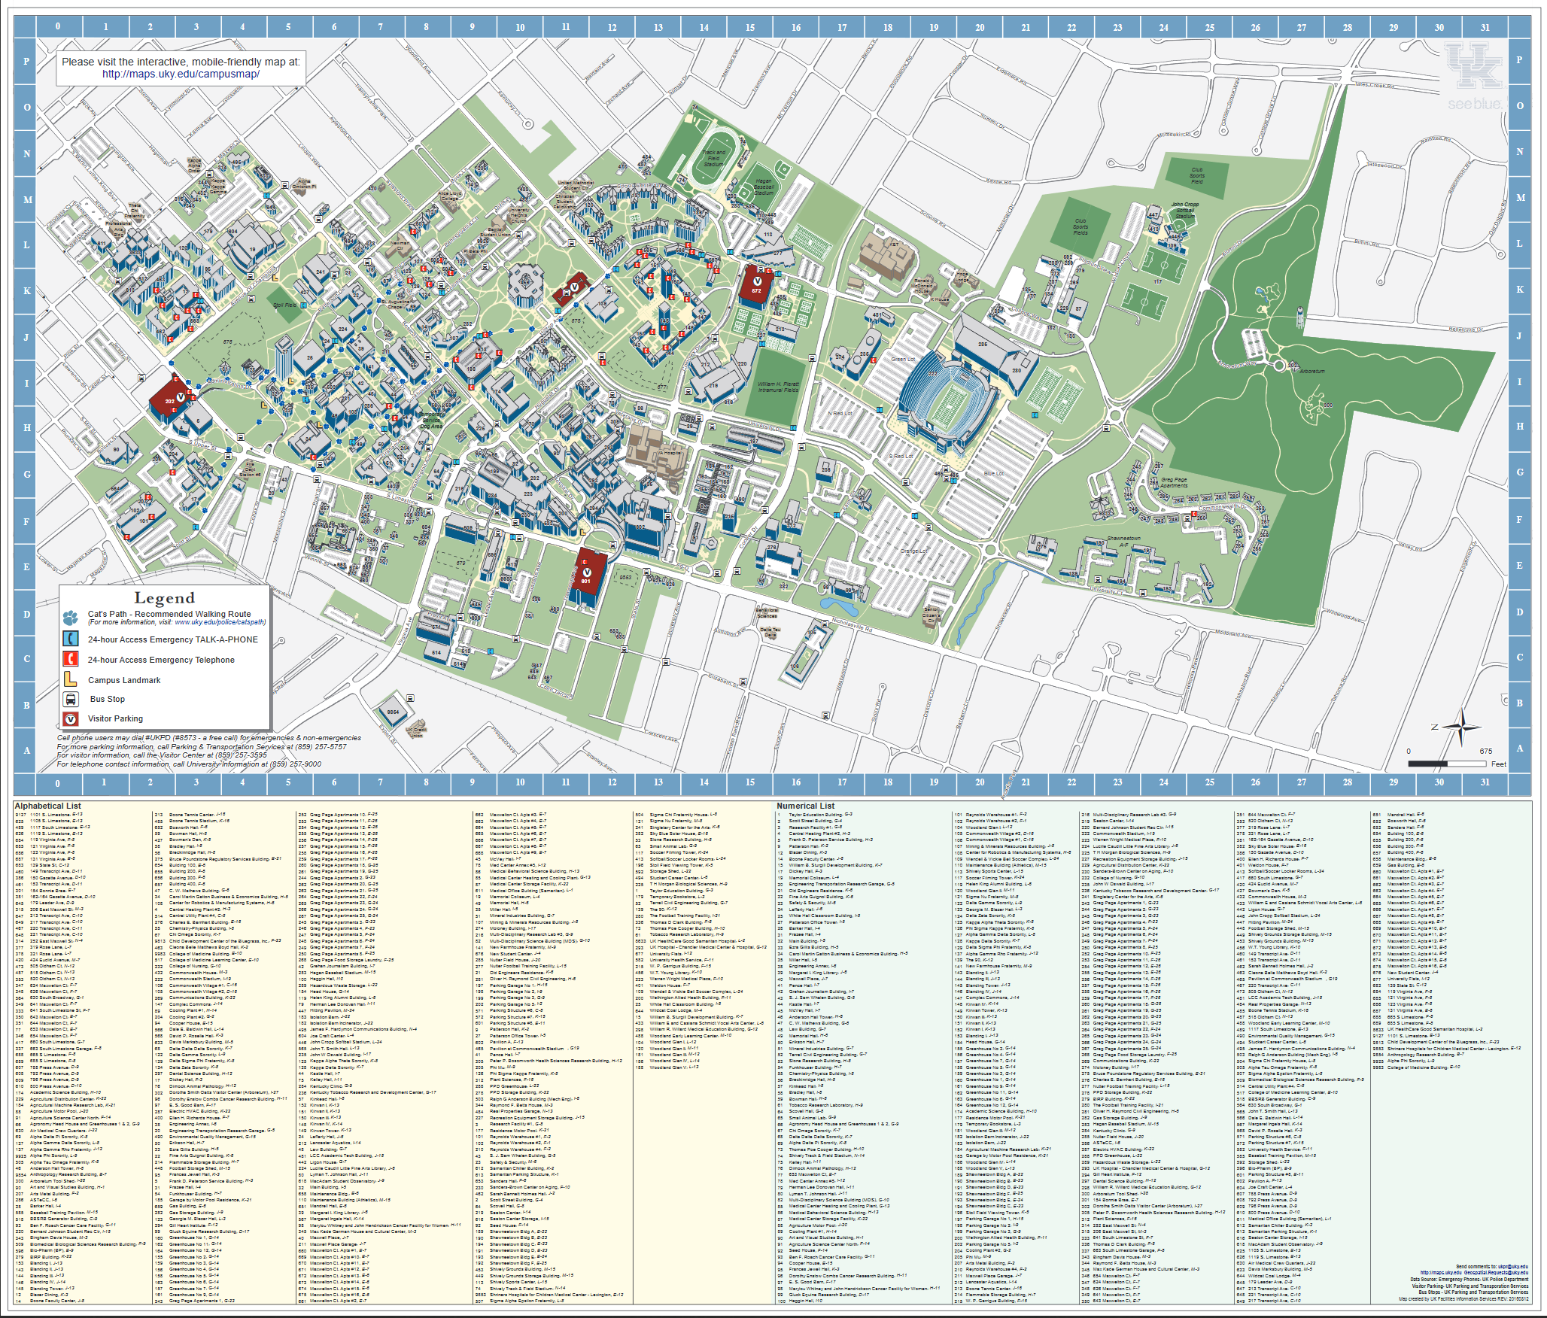Click the Bus Stop legend icon
This screenshot has height=1318, width=1547.
tap(70, 700)
